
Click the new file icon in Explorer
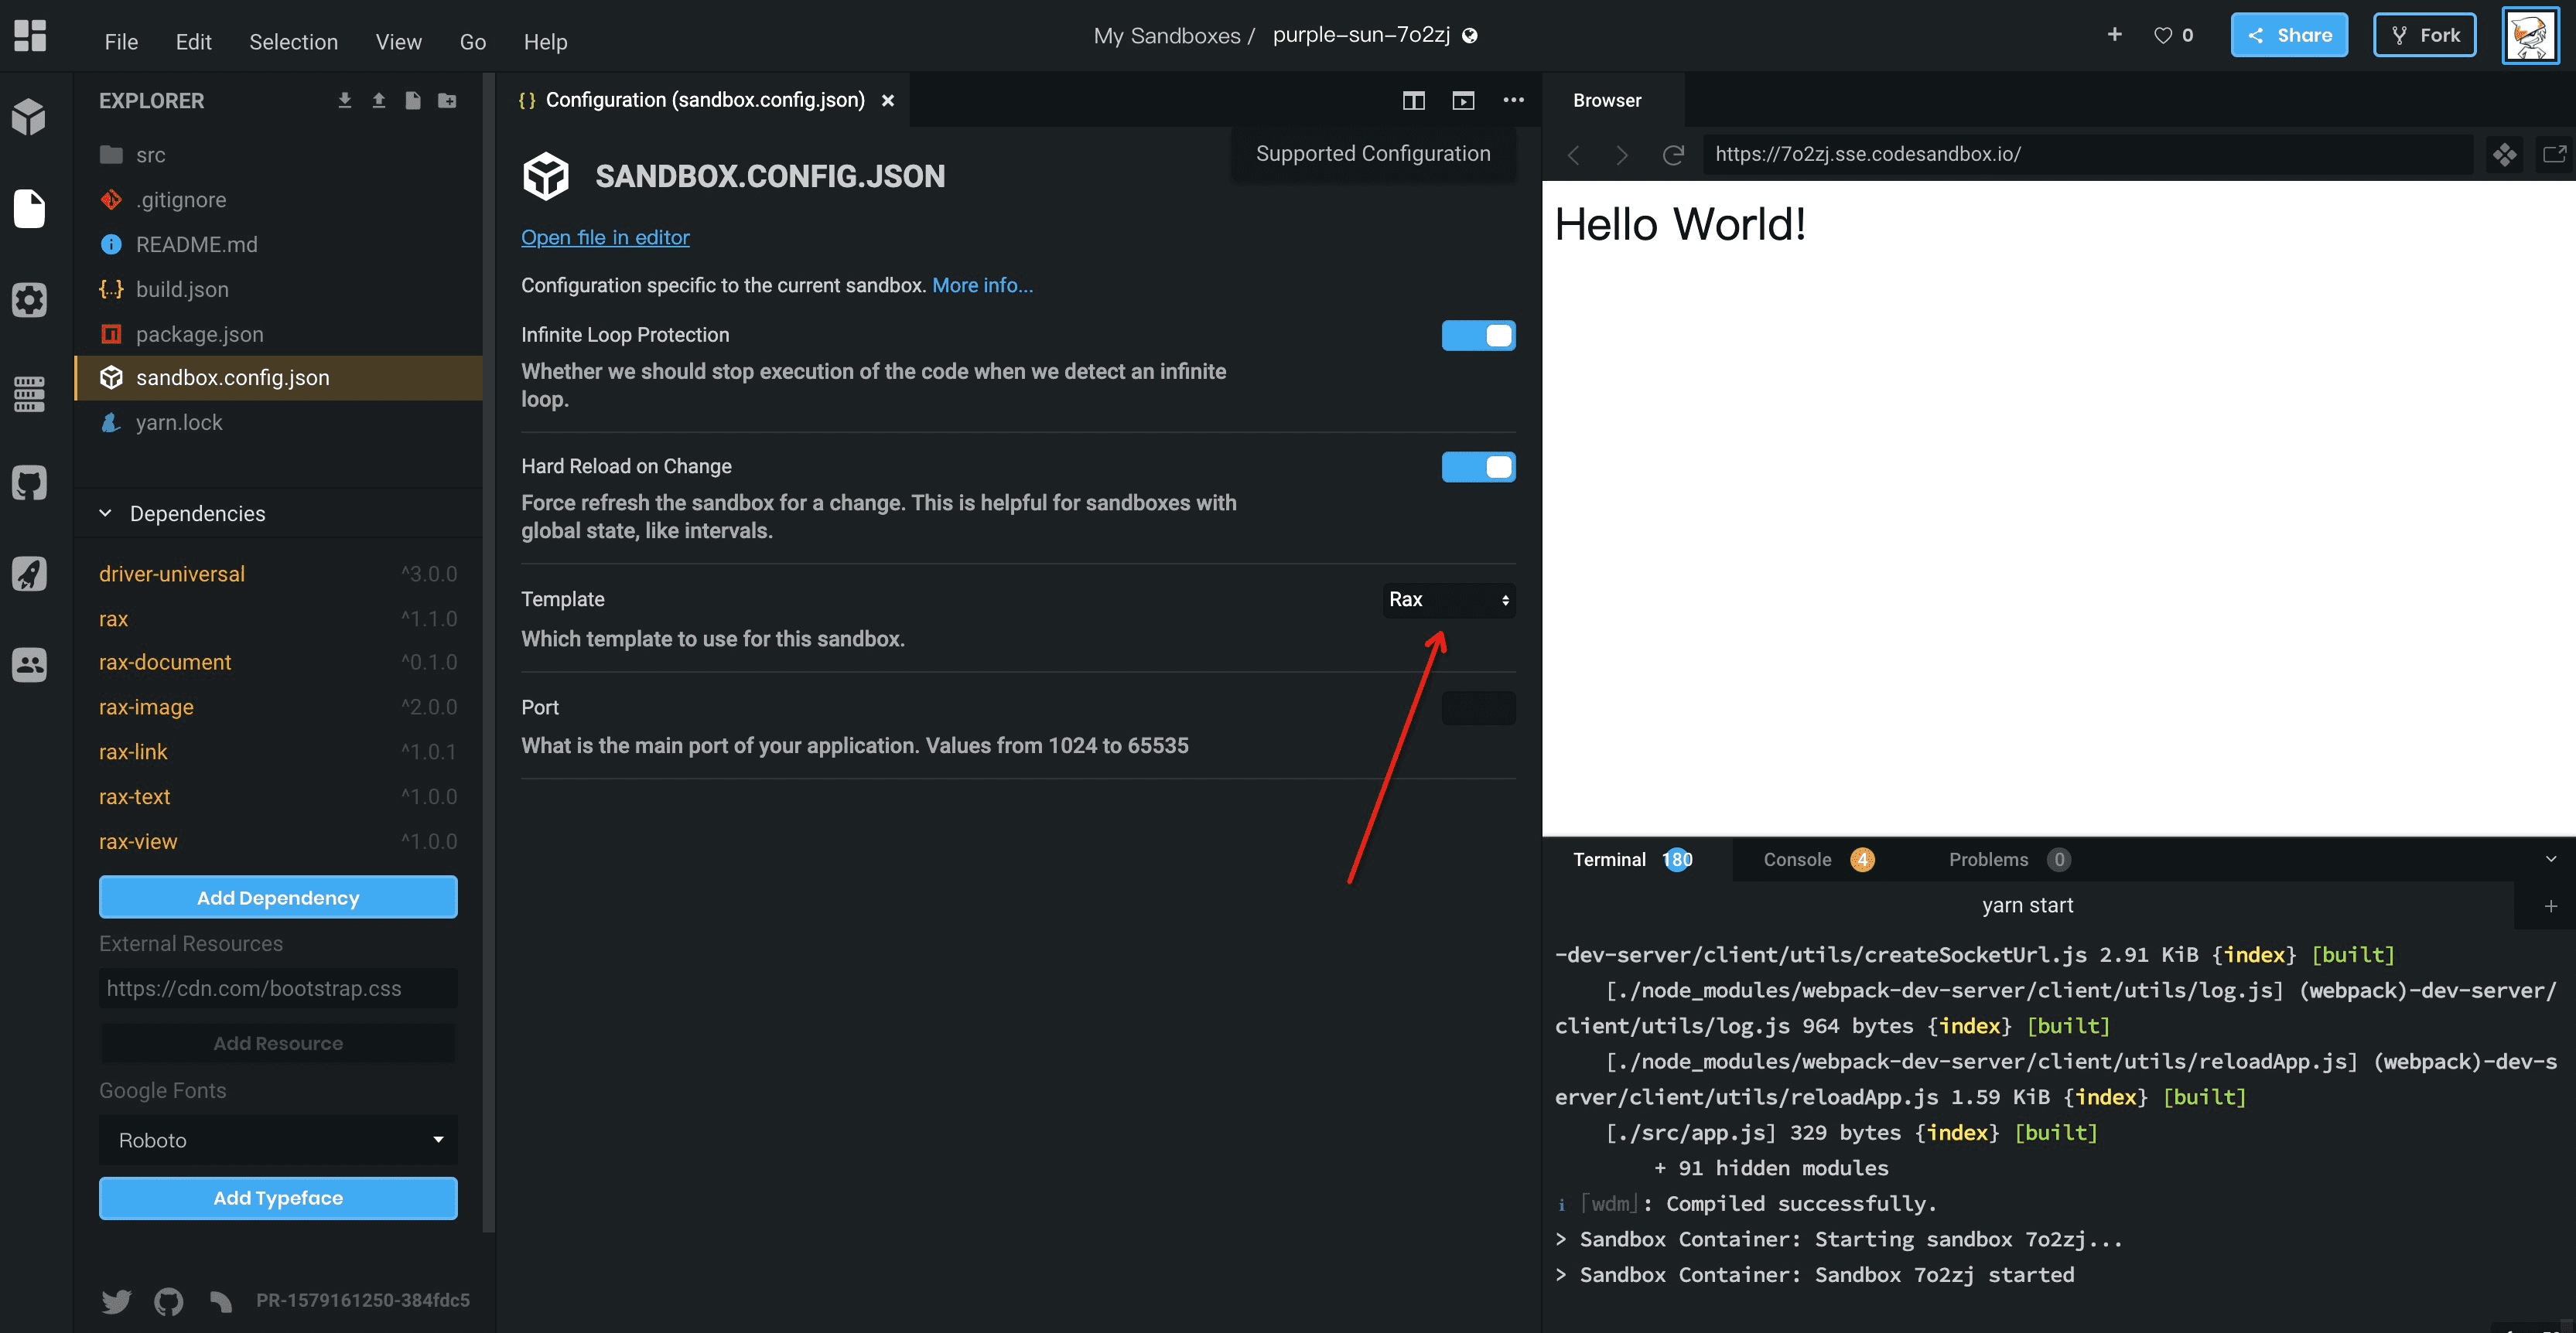click(413, 101)
